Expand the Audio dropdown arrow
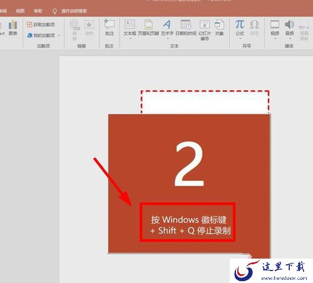The image size is (313, 283). click(290, 39)
